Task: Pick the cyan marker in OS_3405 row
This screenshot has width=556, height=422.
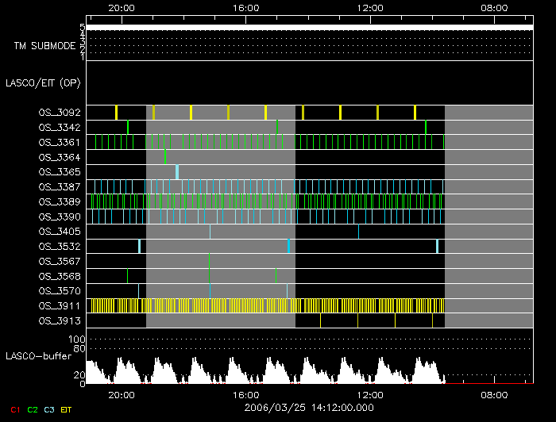Action: pyautogui.click(x=210, y=232)
